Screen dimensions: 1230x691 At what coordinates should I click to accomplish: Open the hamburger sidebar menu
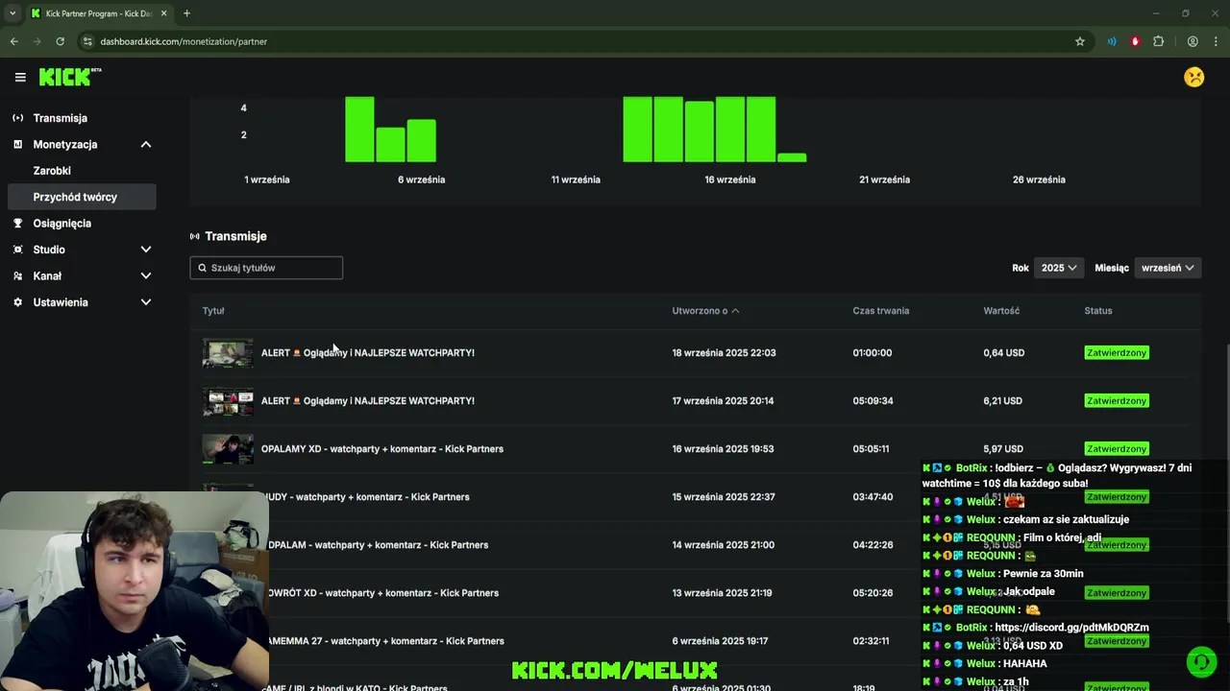point(20,77)
